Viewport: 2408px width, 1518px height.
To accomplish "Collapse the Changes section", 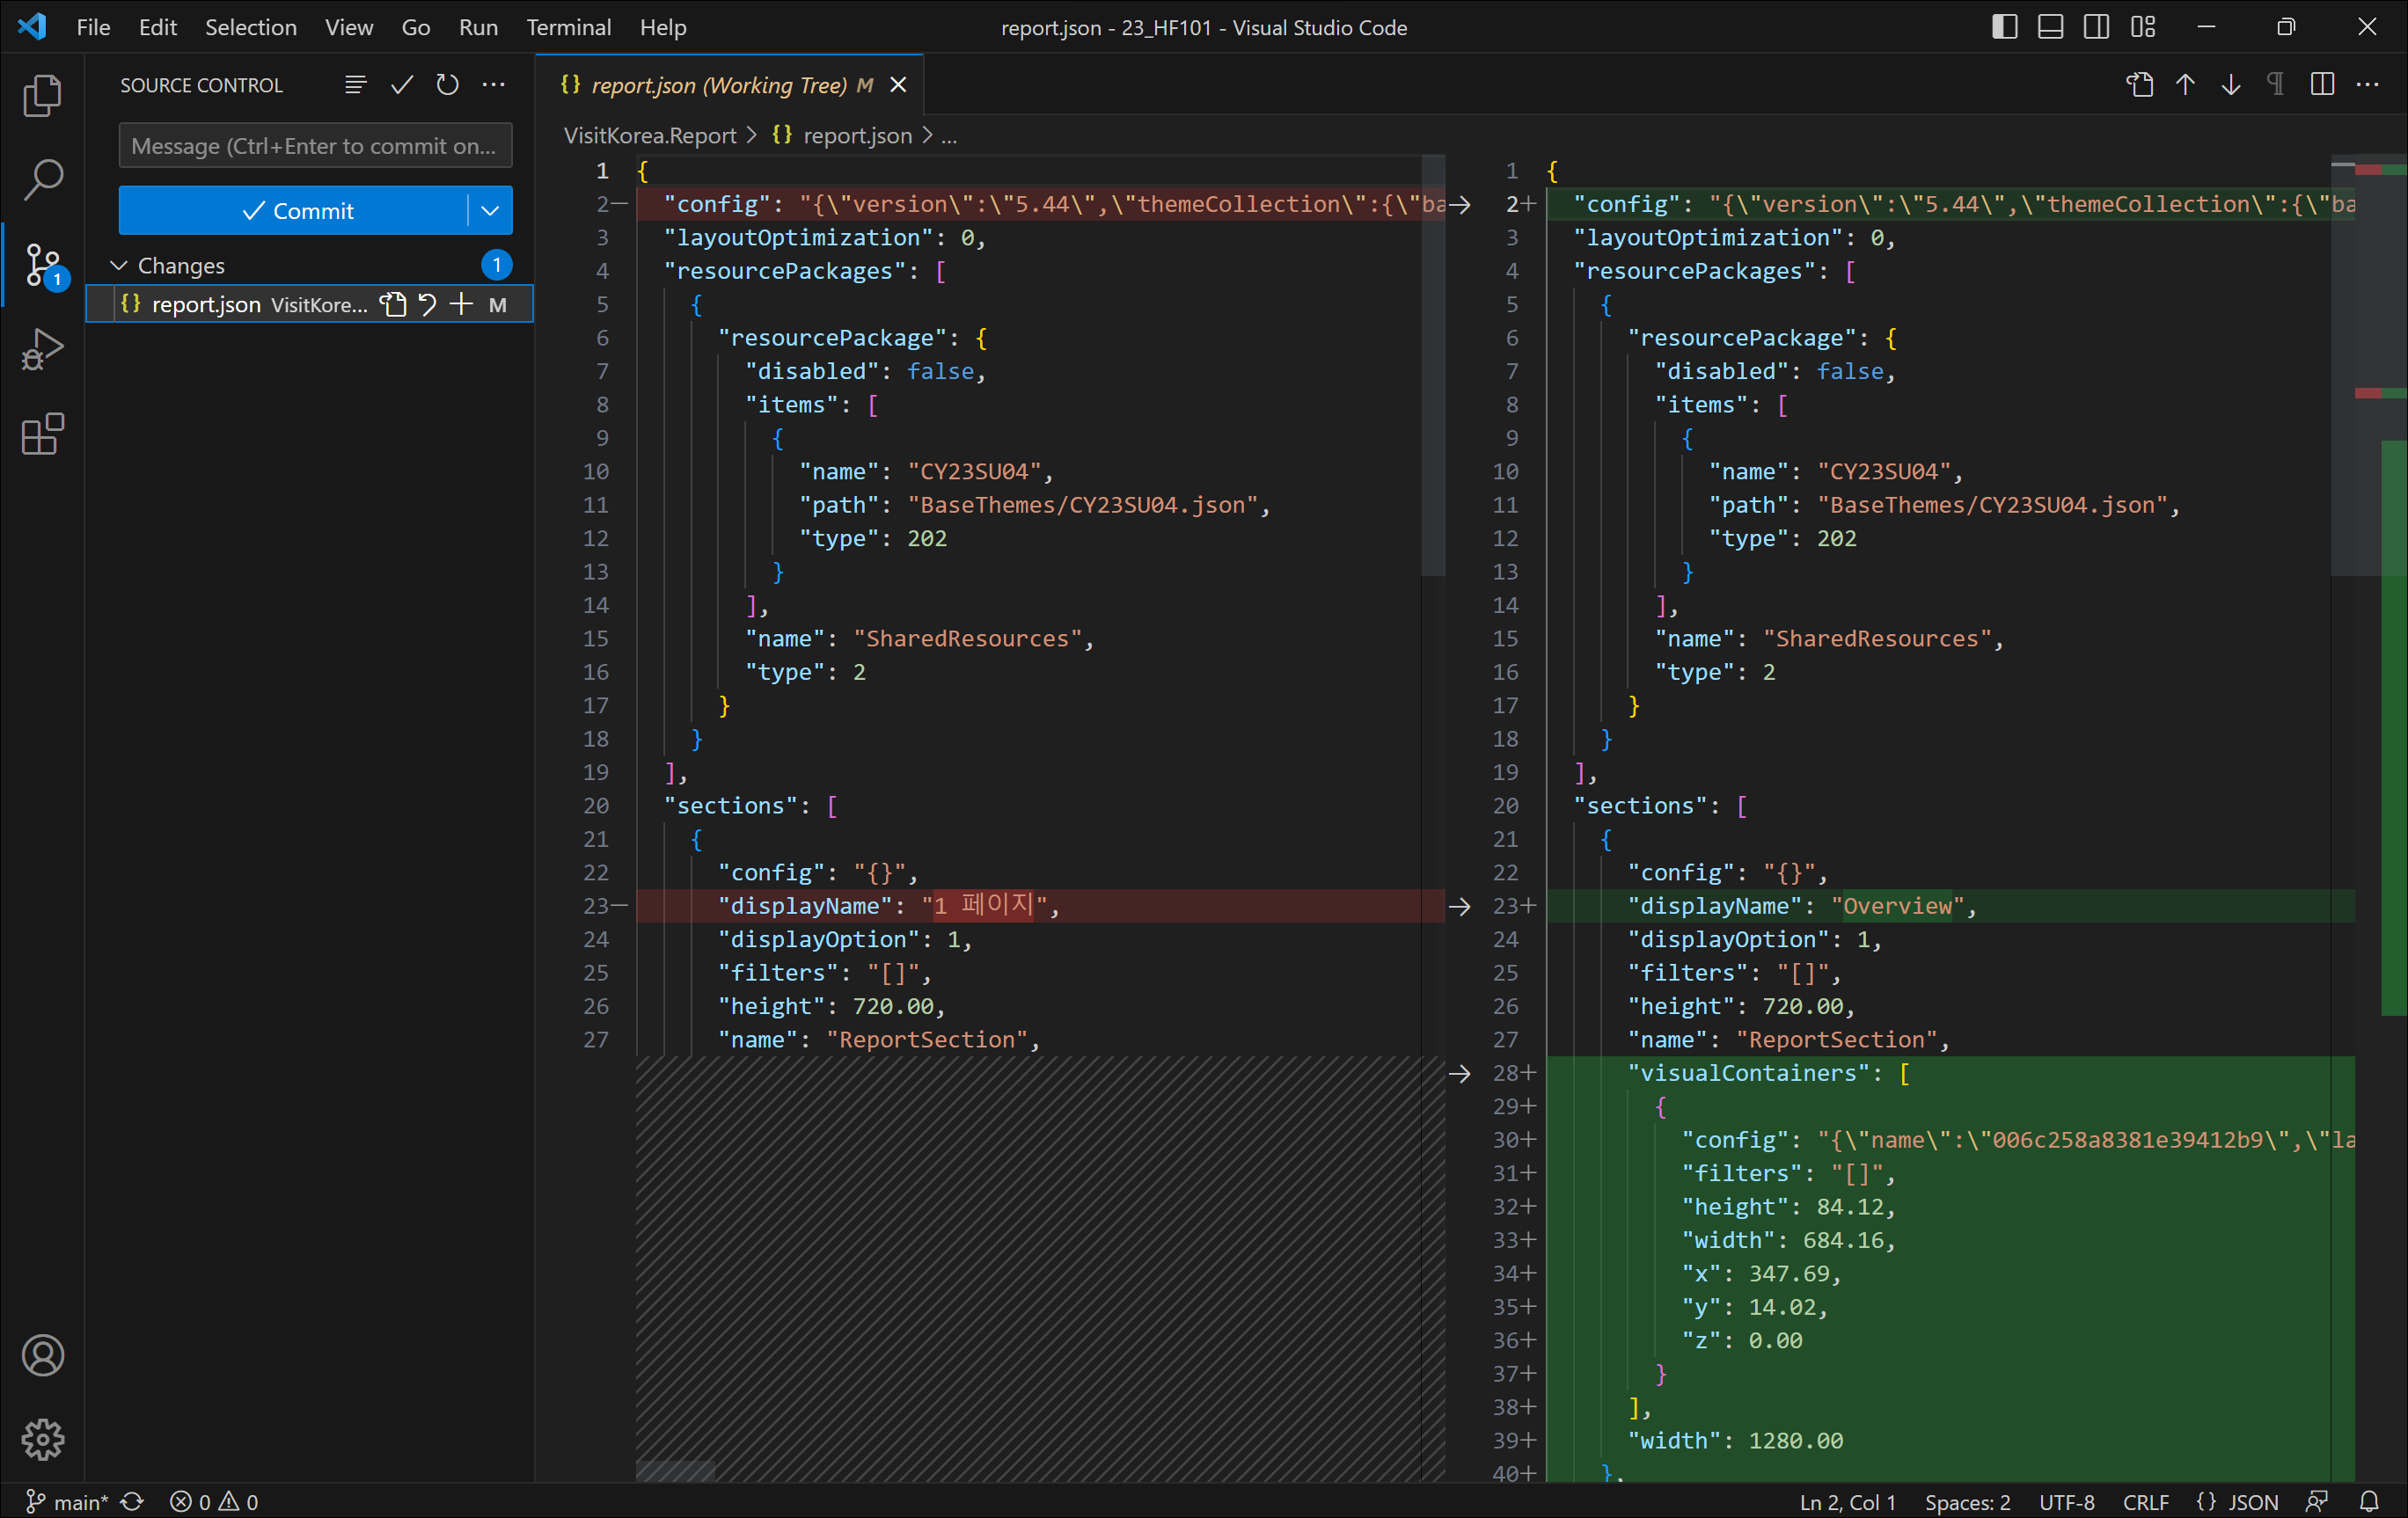I will pyautogui.click(x=119, y=266).
